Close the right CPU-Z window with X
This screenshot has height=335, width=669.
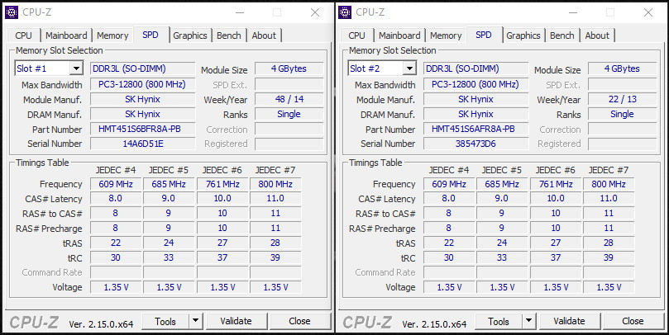click(648, 12)
